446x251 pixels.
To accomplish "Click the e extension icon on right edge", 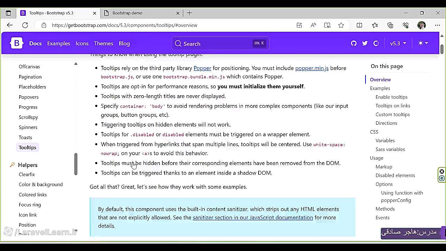I will pos(442,178).
